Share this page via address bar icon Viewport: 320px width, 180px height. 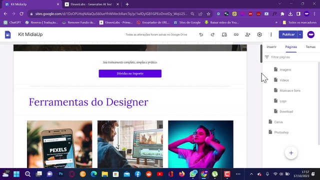coord(200,14)
